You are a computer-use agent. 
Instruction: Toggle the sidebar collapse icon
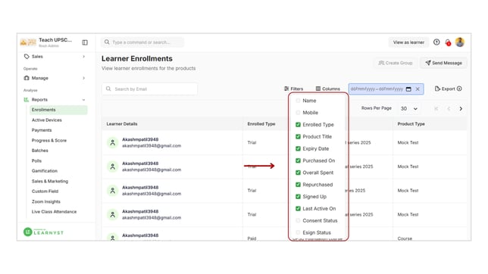[85, 42]
